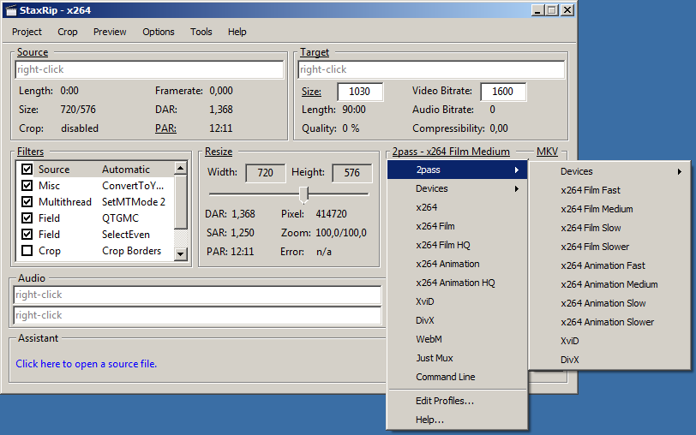Viewport: 696px width, 435px height.
Task: Open the Help menu in menu bar
Action: pyautogui.click(x=237, y=32)
